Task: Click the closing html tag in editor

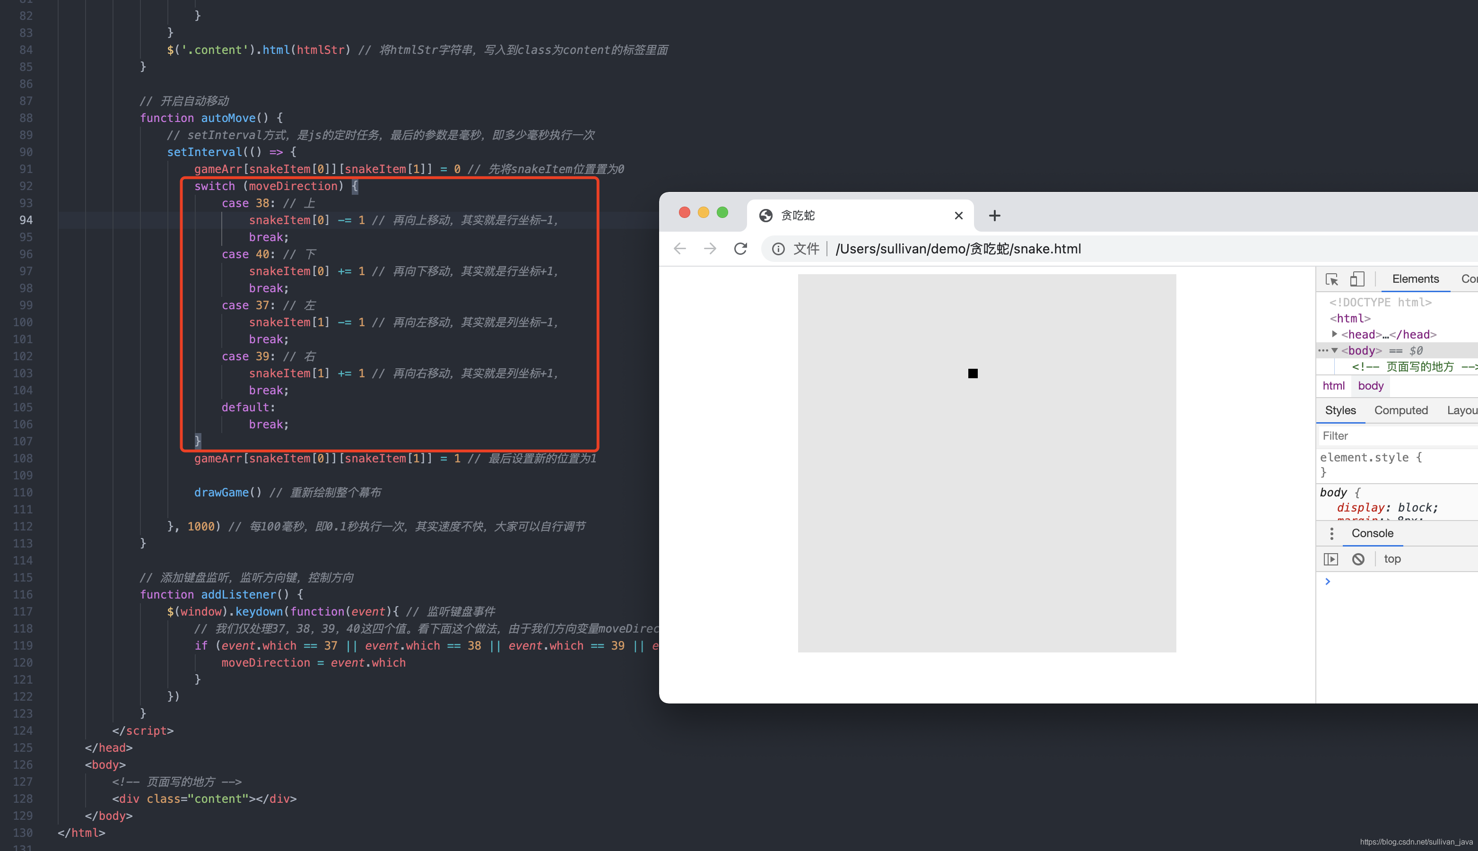Action: pos(81,833)
